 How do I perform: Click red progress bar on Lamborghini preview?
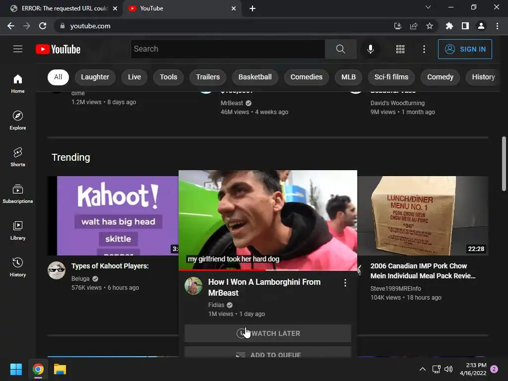point(222,269)
